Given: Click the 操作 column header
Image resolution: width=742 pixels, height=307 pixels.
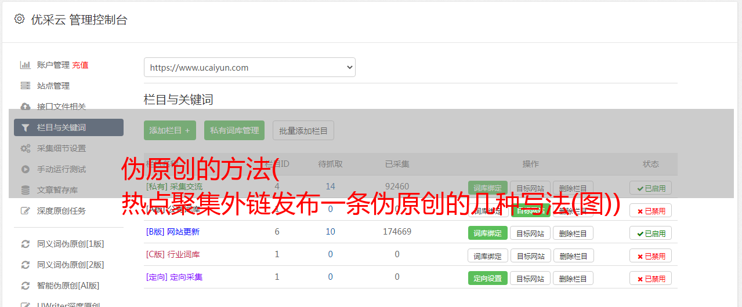Looking at the screenshot, I should [x=530, y=164].
